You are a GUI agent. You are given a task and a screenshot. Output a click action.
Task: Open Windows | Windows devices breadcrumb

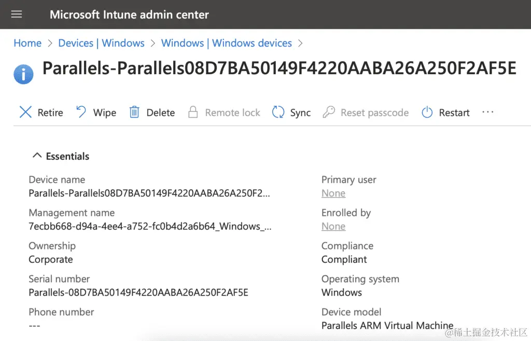coord(226,43)
